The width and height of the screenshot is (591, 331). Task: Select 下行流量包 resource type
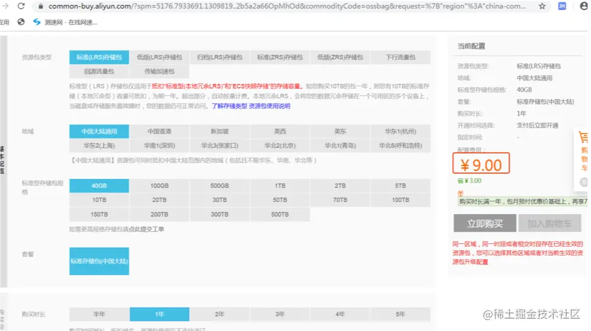401,57
